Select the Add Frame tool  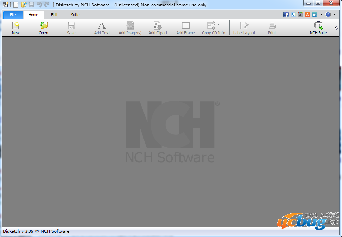click(185, 28)
